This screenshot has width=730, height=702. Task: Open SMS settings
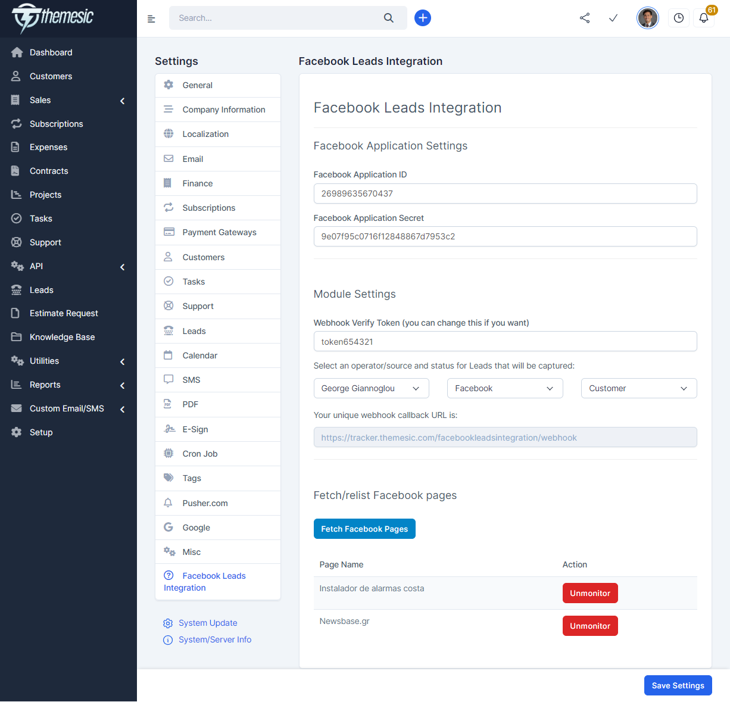click(218, 380)
